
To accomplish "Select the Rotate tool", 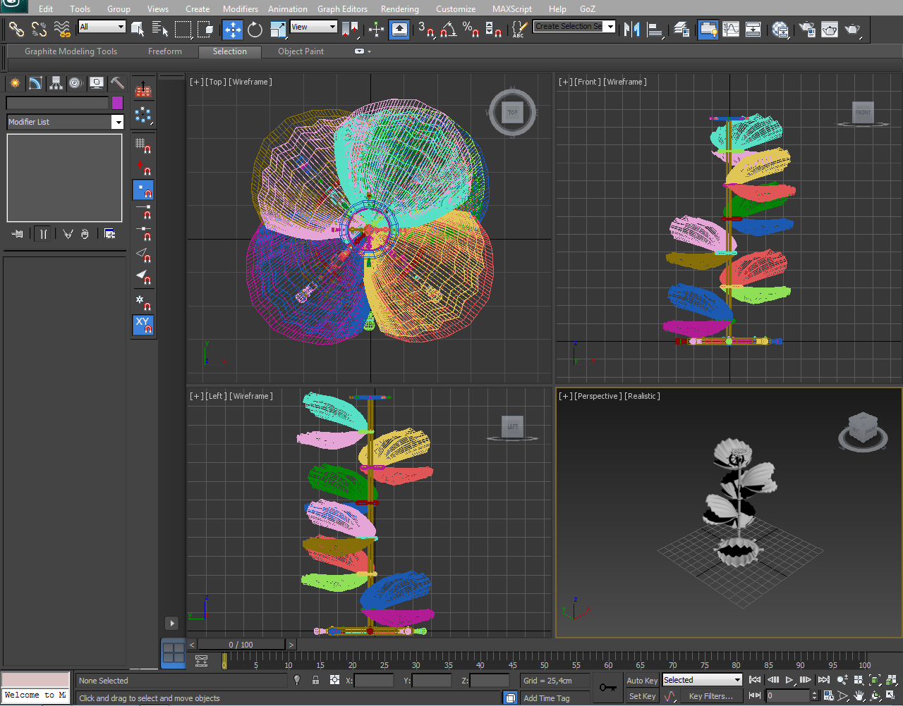I will pos(255,30).
